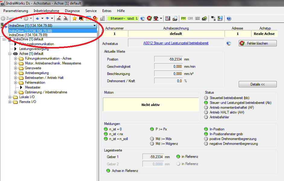Open the Diagnose menu

[72, 11]
